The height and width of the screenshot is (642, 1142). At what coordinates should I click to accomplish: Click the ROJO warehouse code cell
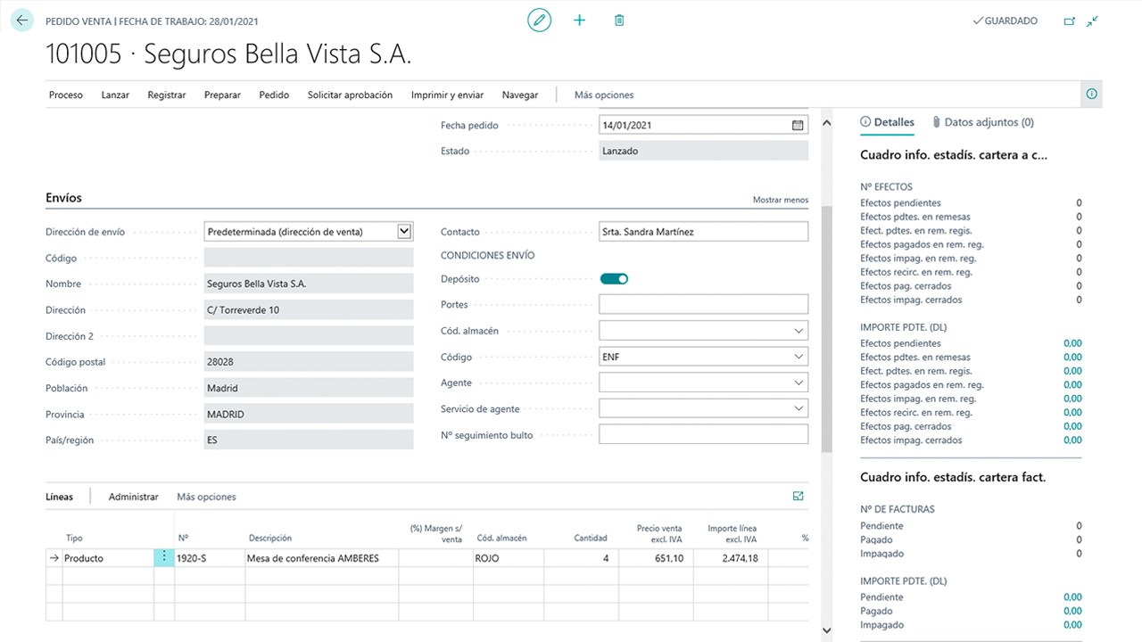point(509,558)
